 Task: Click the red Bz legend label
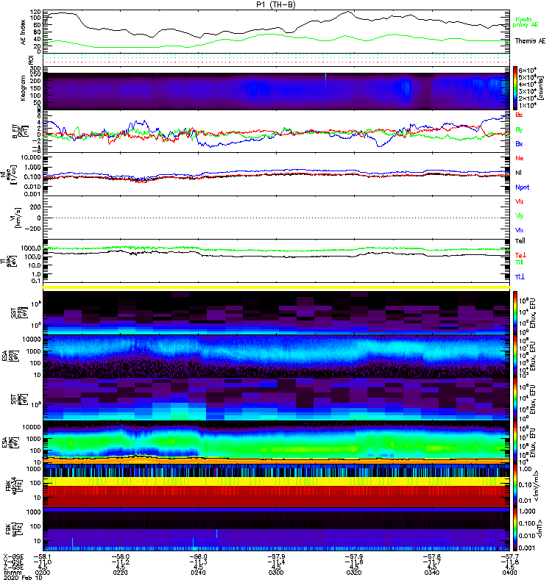pyautogui.click(x=519, y=115)
